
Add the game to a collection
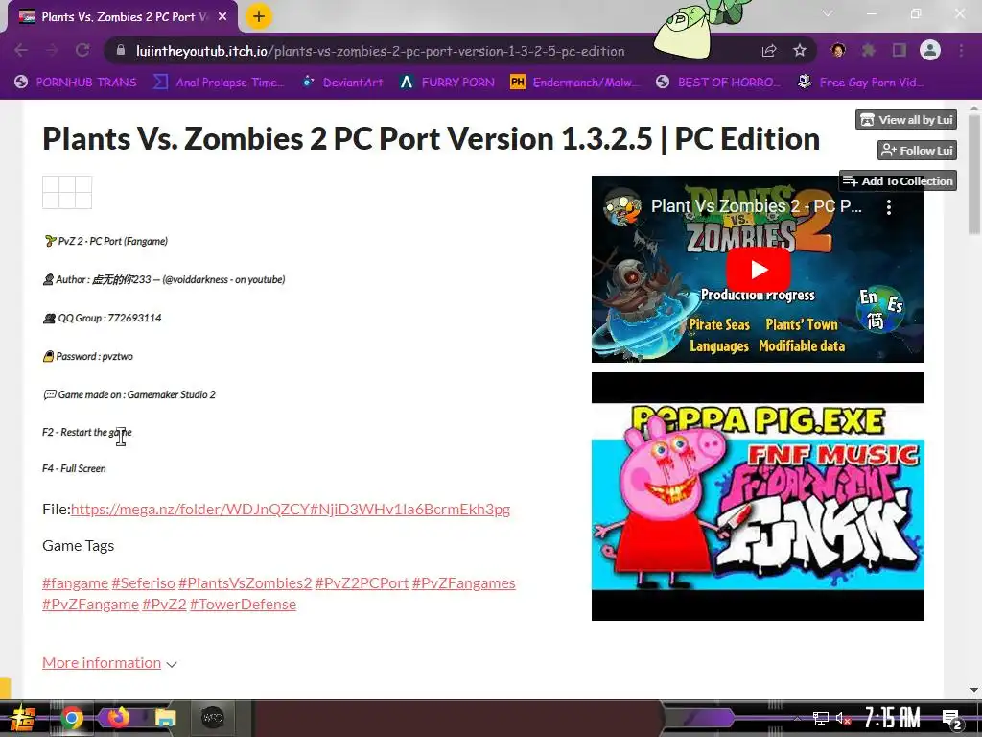898,181
